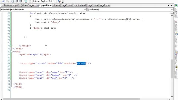This screenshot has height=100, width=178.
Task: Open the active files list dropdown arrow
Action: 168,5
